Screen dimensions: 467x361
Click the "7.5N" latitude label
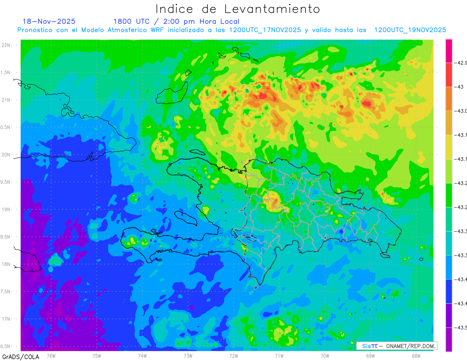[x=5, y=292]
